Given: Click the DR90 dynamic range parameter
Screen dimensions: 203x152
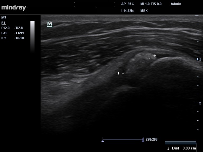Looking at the screenshot, I should click(19, 38).
